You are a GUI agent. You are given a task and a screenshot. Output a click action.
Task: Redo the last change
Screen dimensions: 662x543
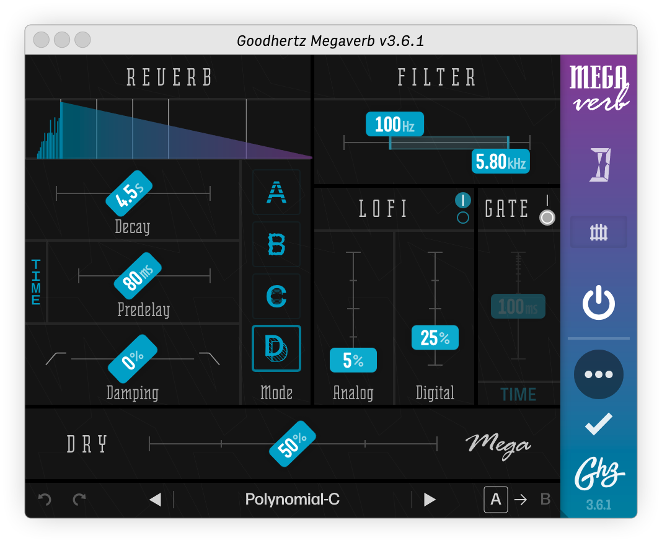click(x=79, y=500)
